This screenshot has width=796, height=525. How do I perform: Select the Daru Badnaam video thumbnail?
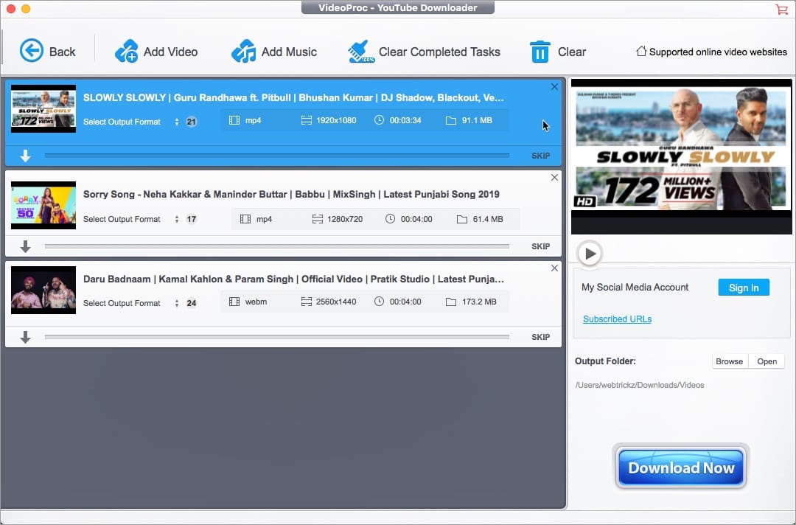tap(43, 290)
